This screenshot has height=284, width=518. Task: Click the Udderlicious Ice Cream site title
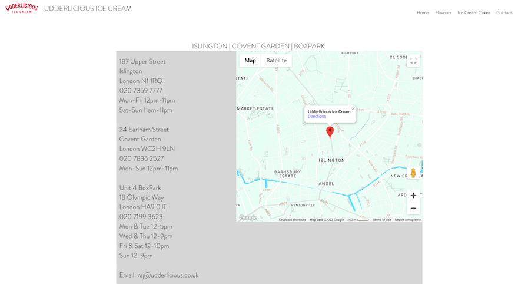[x=88, y=9]
